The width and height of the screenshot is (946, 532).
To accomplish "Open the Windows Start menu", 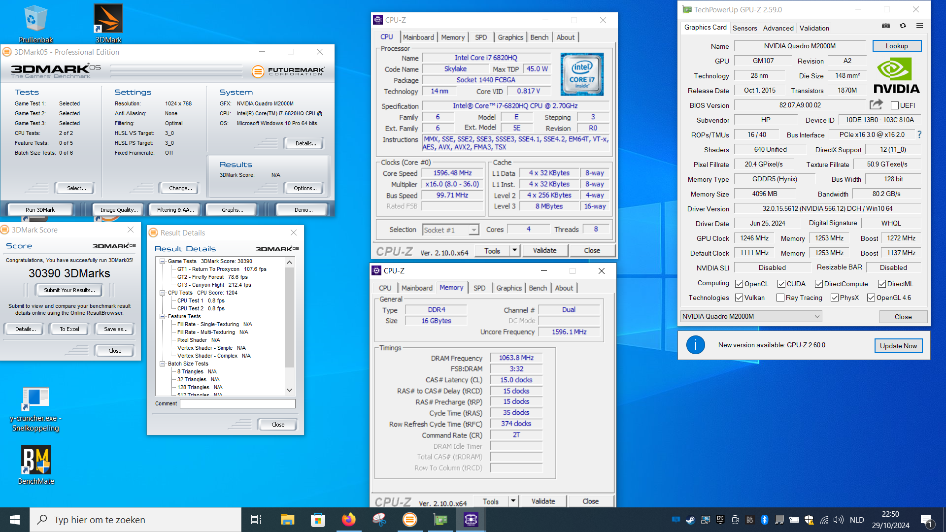I will click(x=15, y=520).
